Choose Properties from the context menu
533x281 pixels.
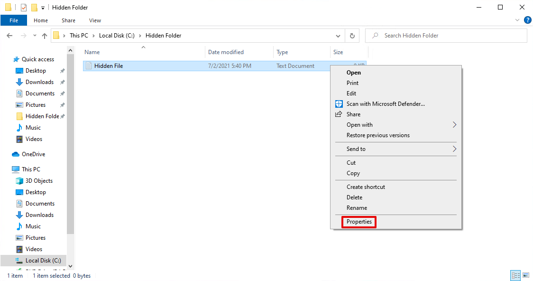(359, 222)
